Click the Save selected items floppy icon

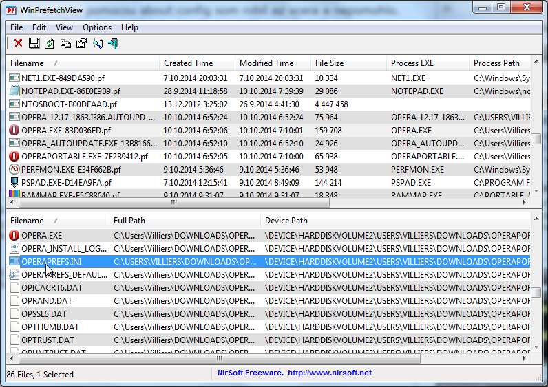tap(34, 43)
